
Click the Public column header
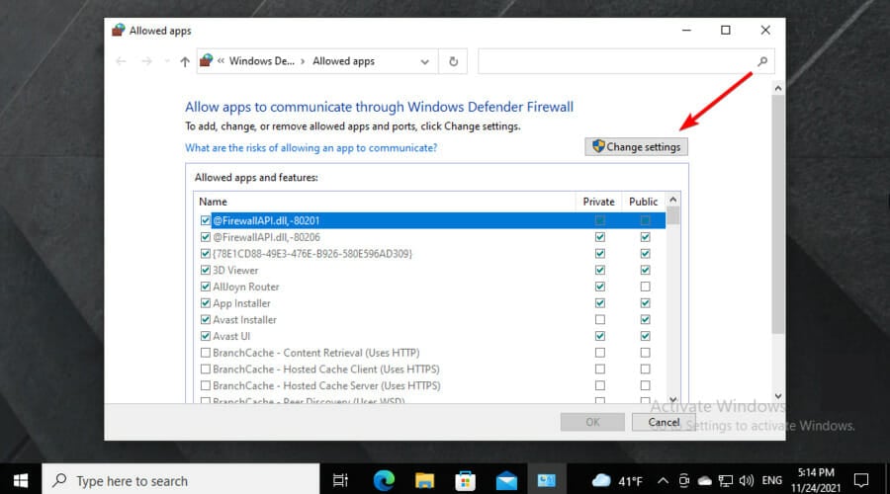pyautogui.click(x=643, y=202)
